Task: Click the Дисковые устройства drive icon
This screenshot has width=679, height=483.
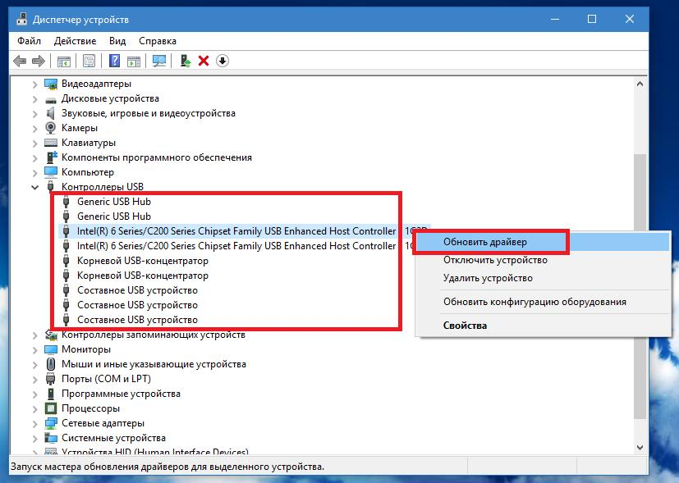Action: pos(51,99)
